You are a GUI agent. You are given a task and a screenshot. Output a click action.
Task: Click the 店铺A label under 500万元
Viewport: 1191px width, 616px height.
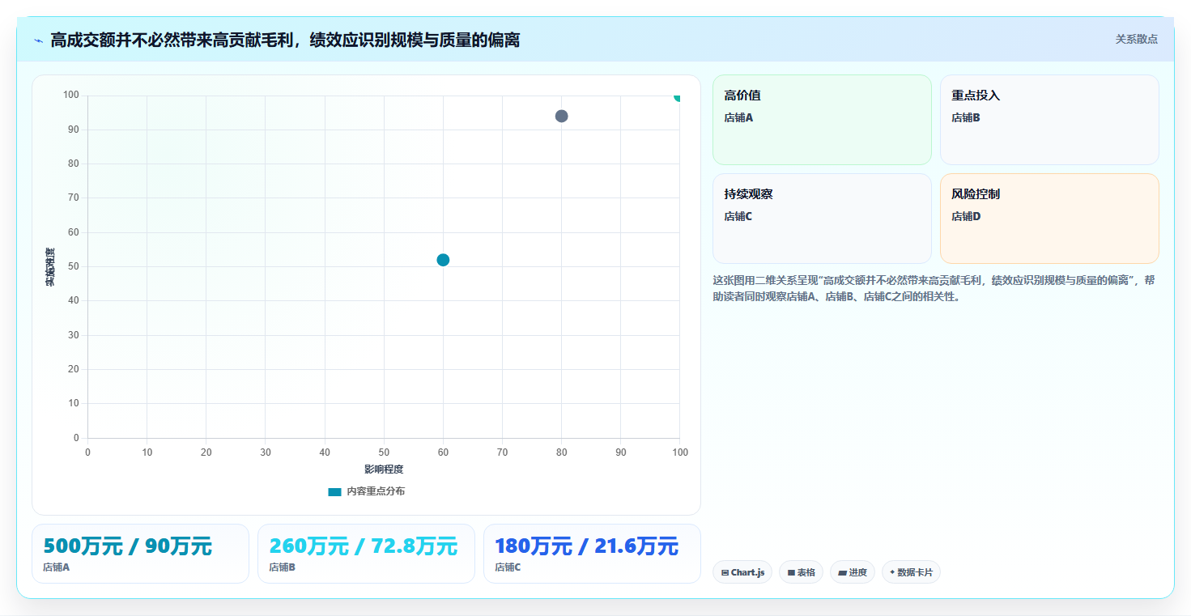click(56, 567)
